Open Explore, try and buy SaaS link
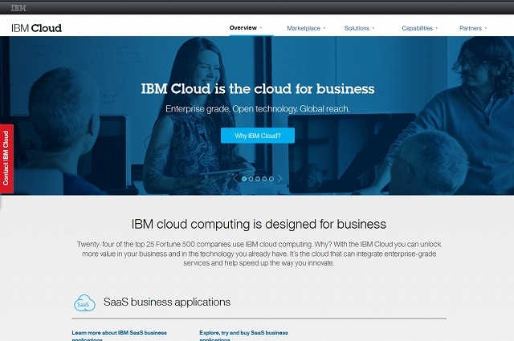The image size is (514, 341). (243, 335)
